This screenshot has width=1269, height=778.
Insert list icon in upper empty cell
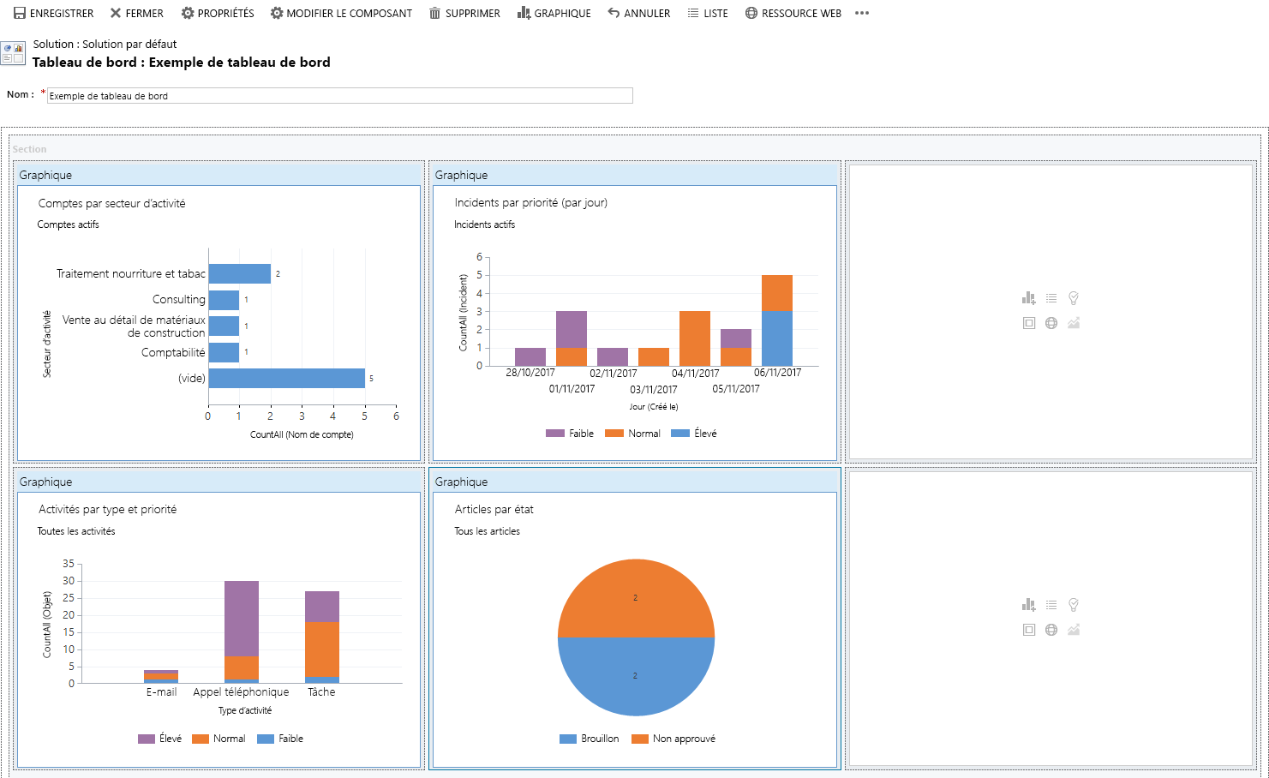(1051, 298)
